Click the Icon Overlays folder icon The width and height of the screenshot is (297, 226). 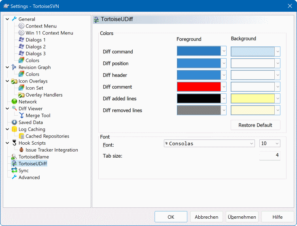(14, 81)
